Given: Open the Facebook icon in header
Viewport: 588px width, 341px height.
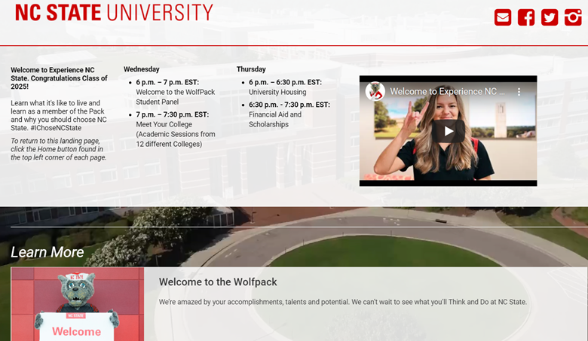Looking at the screenshot, I should coord(526,17).
